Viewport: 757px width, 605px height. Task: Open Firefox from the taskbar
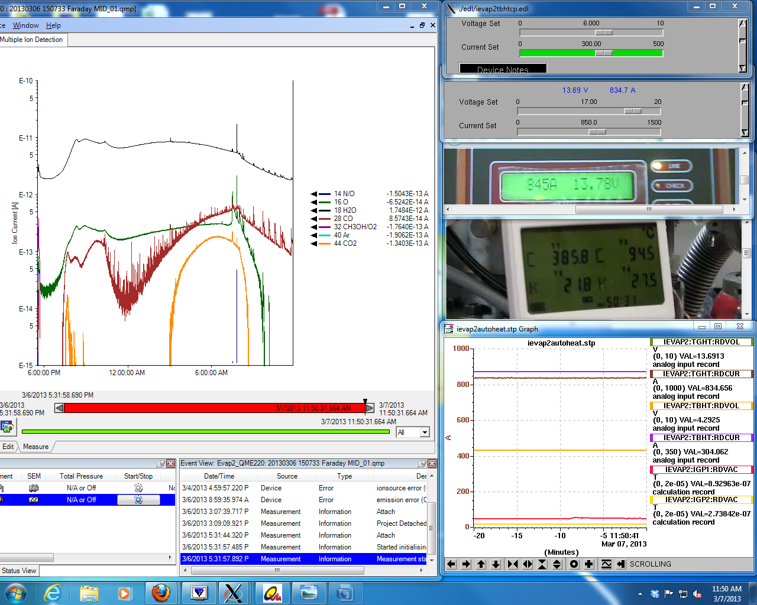(160, 593)
